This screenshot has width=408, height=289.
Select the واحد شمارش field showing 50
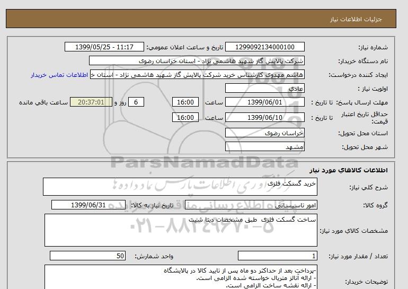tap(87, 256)
